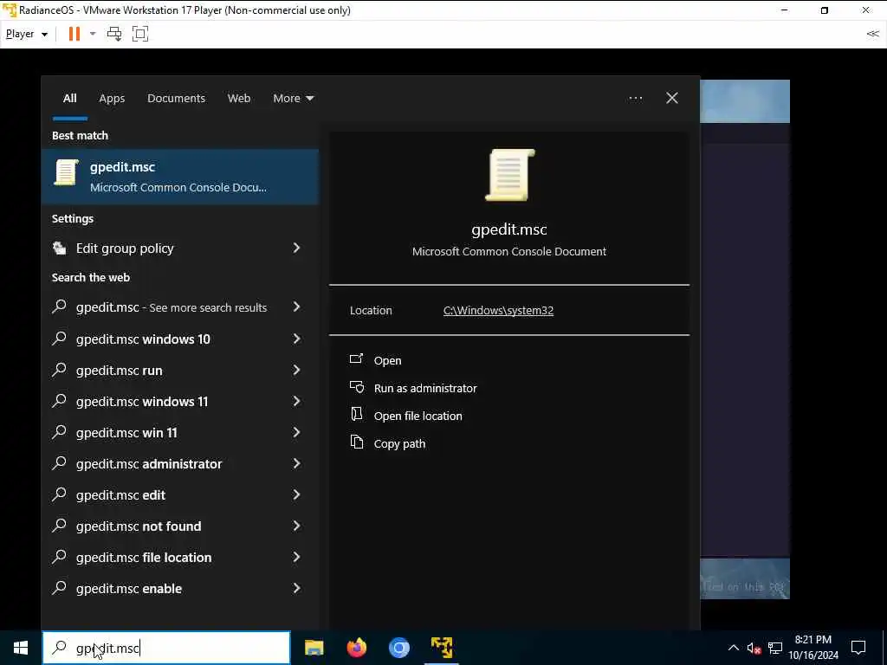
Task: Close the Windows search panel
Action: click(x=672, y=99)
